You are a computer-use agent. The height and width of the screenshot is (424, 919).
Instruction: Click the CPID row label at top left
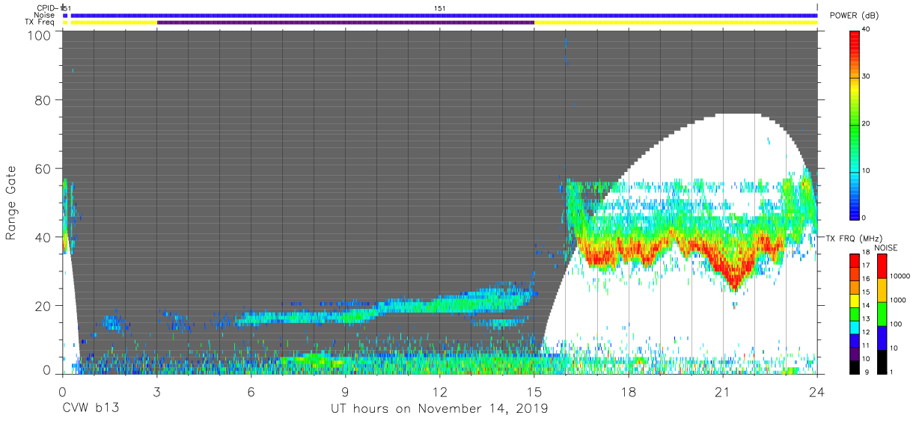pos(45,7)
